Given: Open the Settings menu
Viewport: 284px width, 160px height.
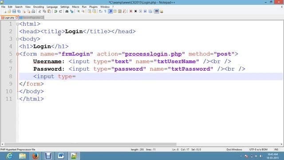Looking at the screenshot, I should pos(65,7).
